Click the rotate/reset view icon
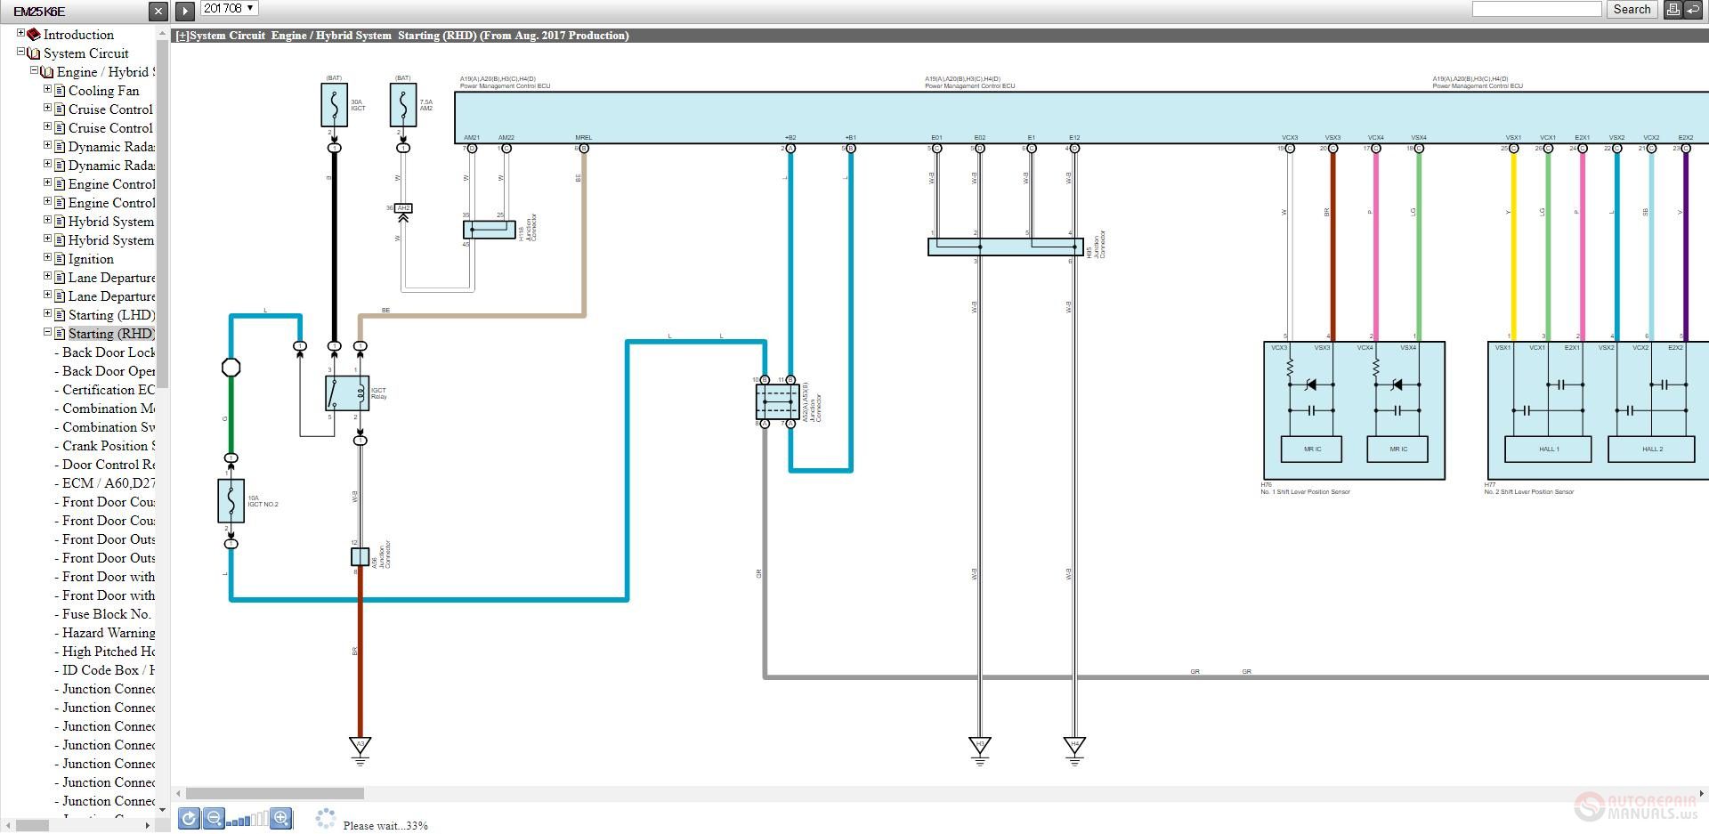The height and width of the screenshot is (834, 1709). coord(189,818)
